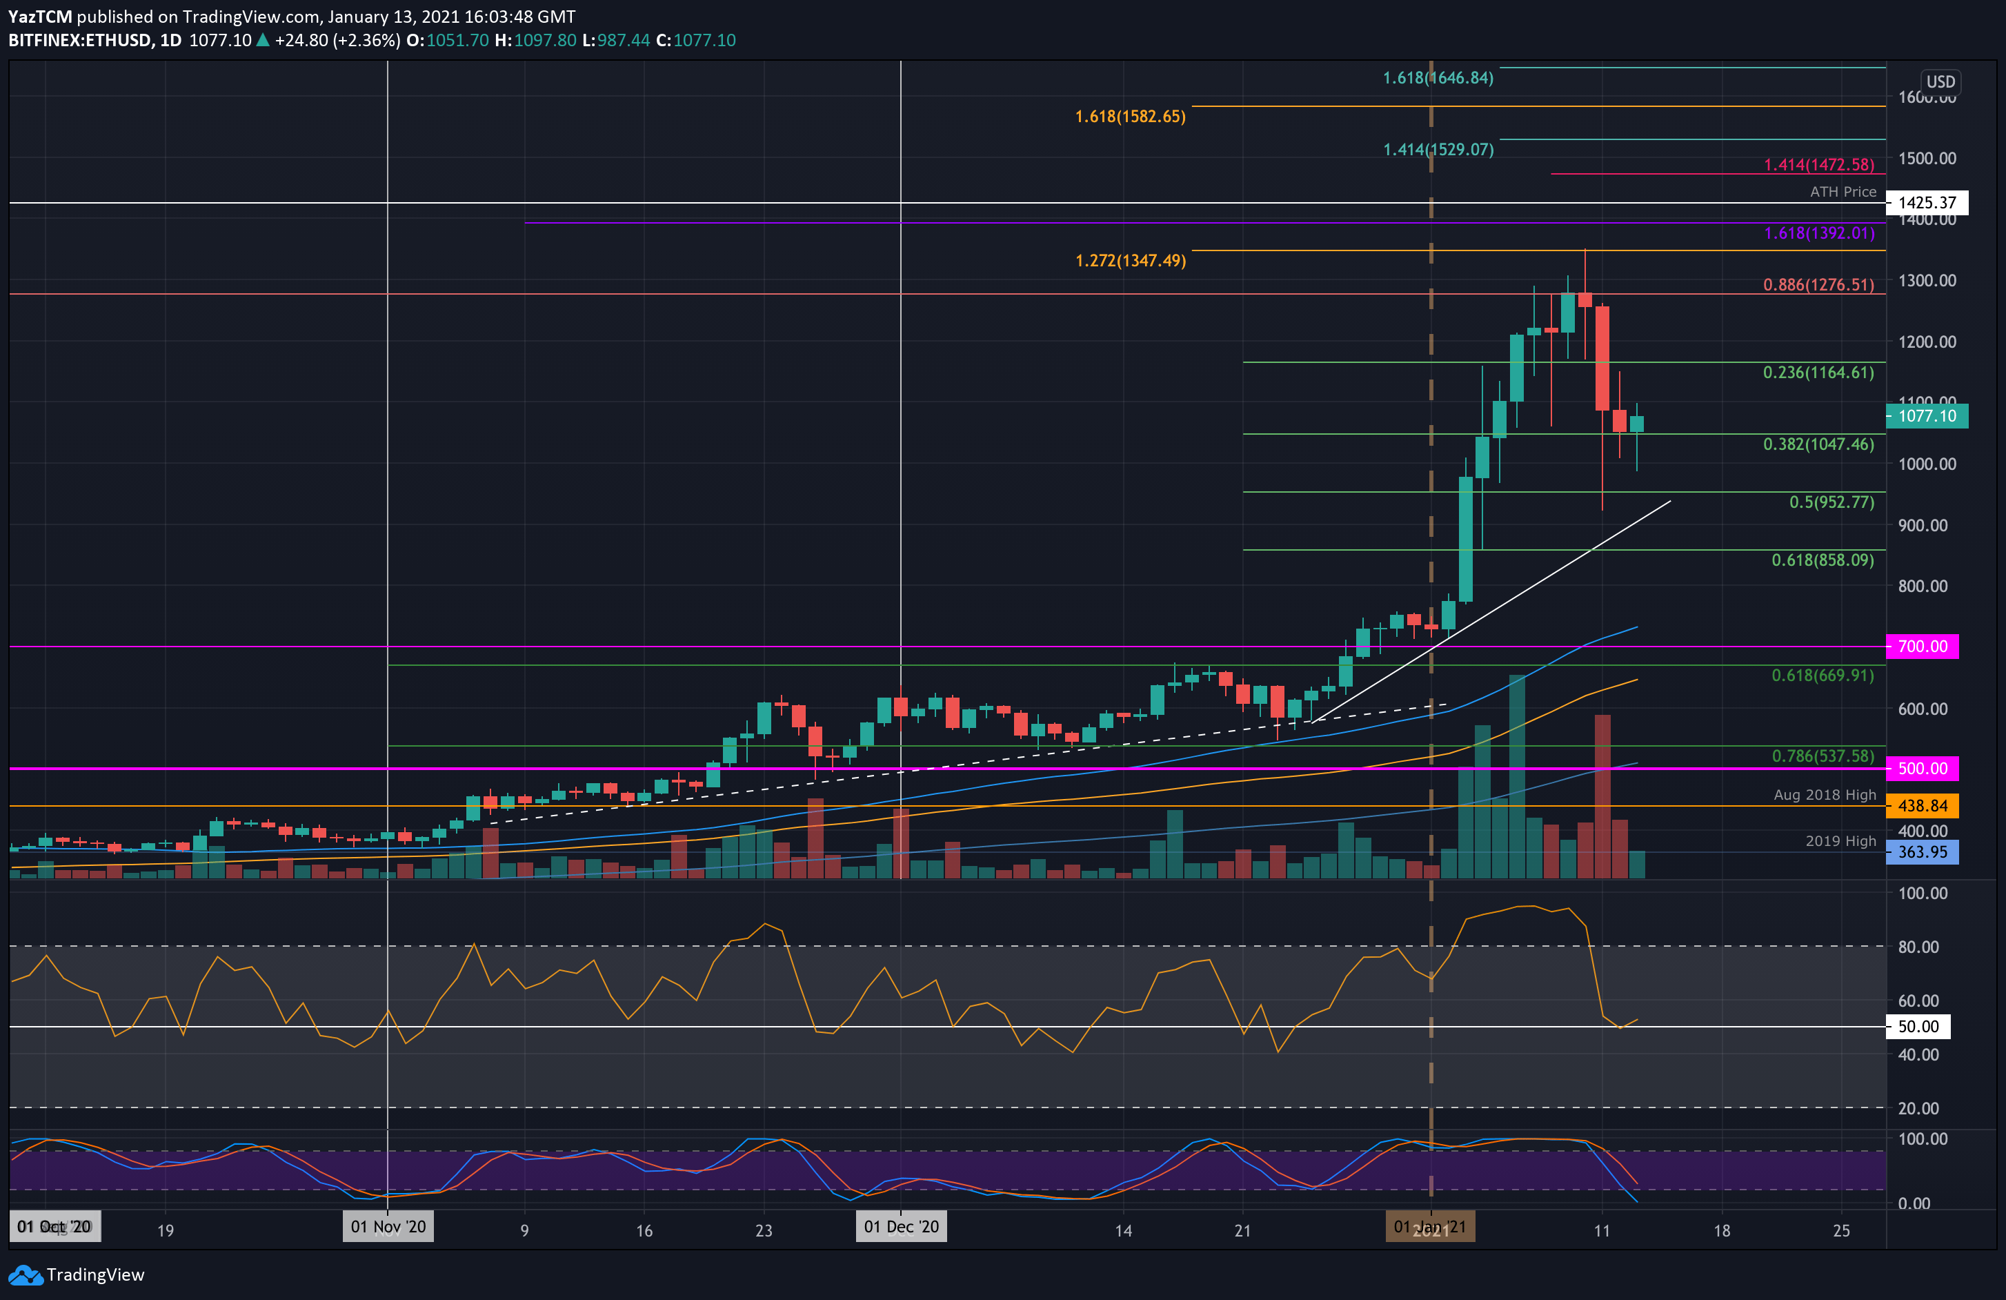Click the green price-up triangle icon
The width and height of the screenshot is (2006, 1300).
(262, 39)
